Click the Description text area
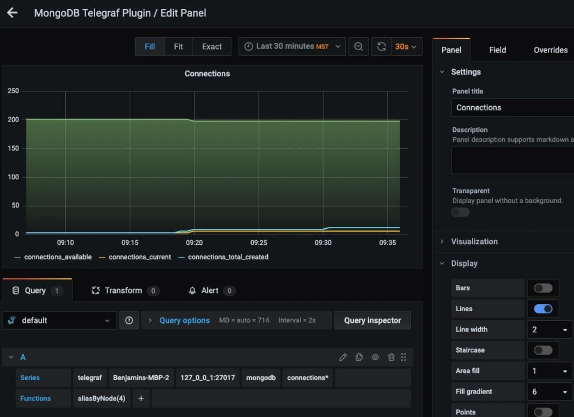Screen dimensions: 574x417 point(512,160)
